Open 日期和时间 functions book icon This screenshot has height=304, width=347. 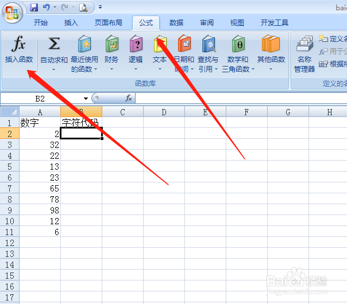pyautogui.click(x=184, y=44)
